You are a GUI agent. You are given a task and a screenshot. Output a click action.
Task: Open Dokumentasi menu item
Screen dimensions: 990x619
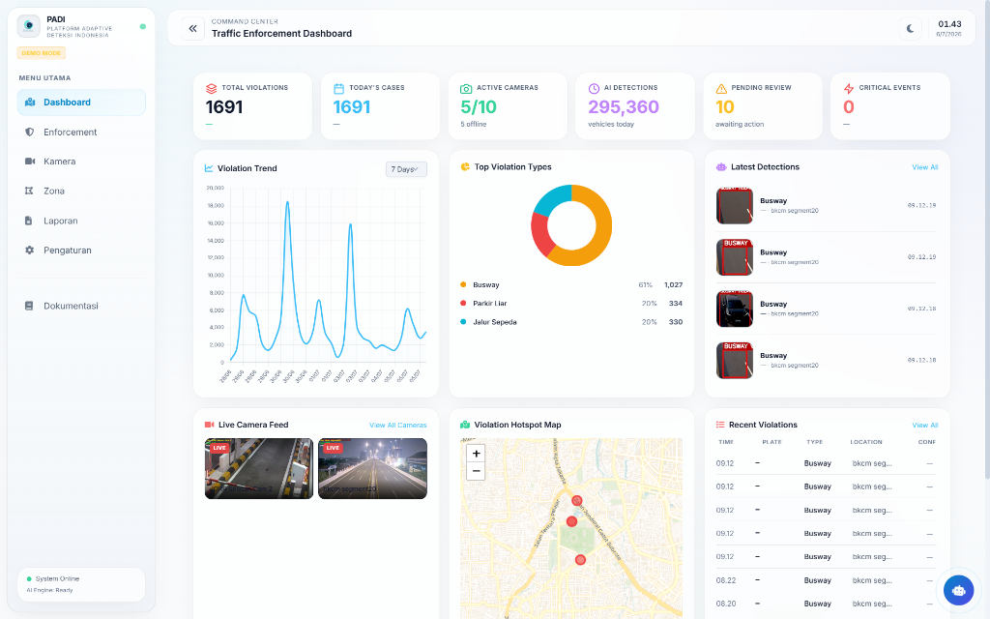(x=81, y=306)
